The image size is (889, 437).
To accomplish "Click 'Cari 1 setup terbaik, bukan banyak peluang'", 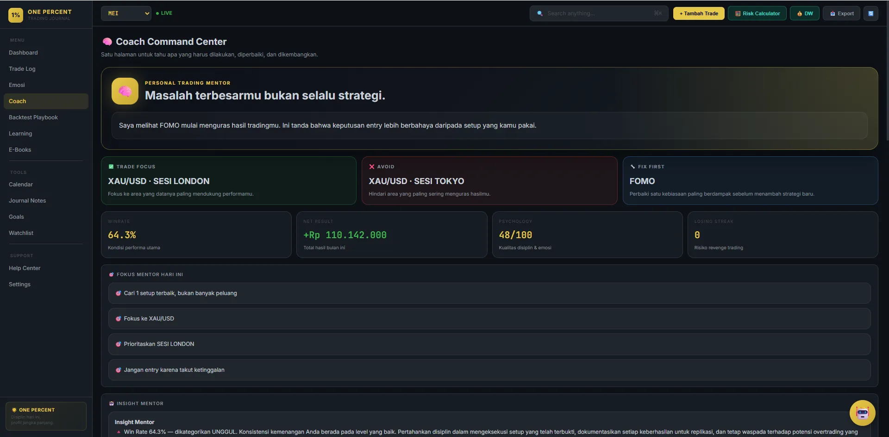I will (x=489, y=293).
